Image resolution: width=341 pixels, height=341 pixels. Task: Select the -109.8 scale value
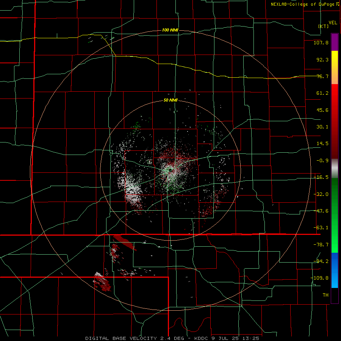click(x=319, y=278)
